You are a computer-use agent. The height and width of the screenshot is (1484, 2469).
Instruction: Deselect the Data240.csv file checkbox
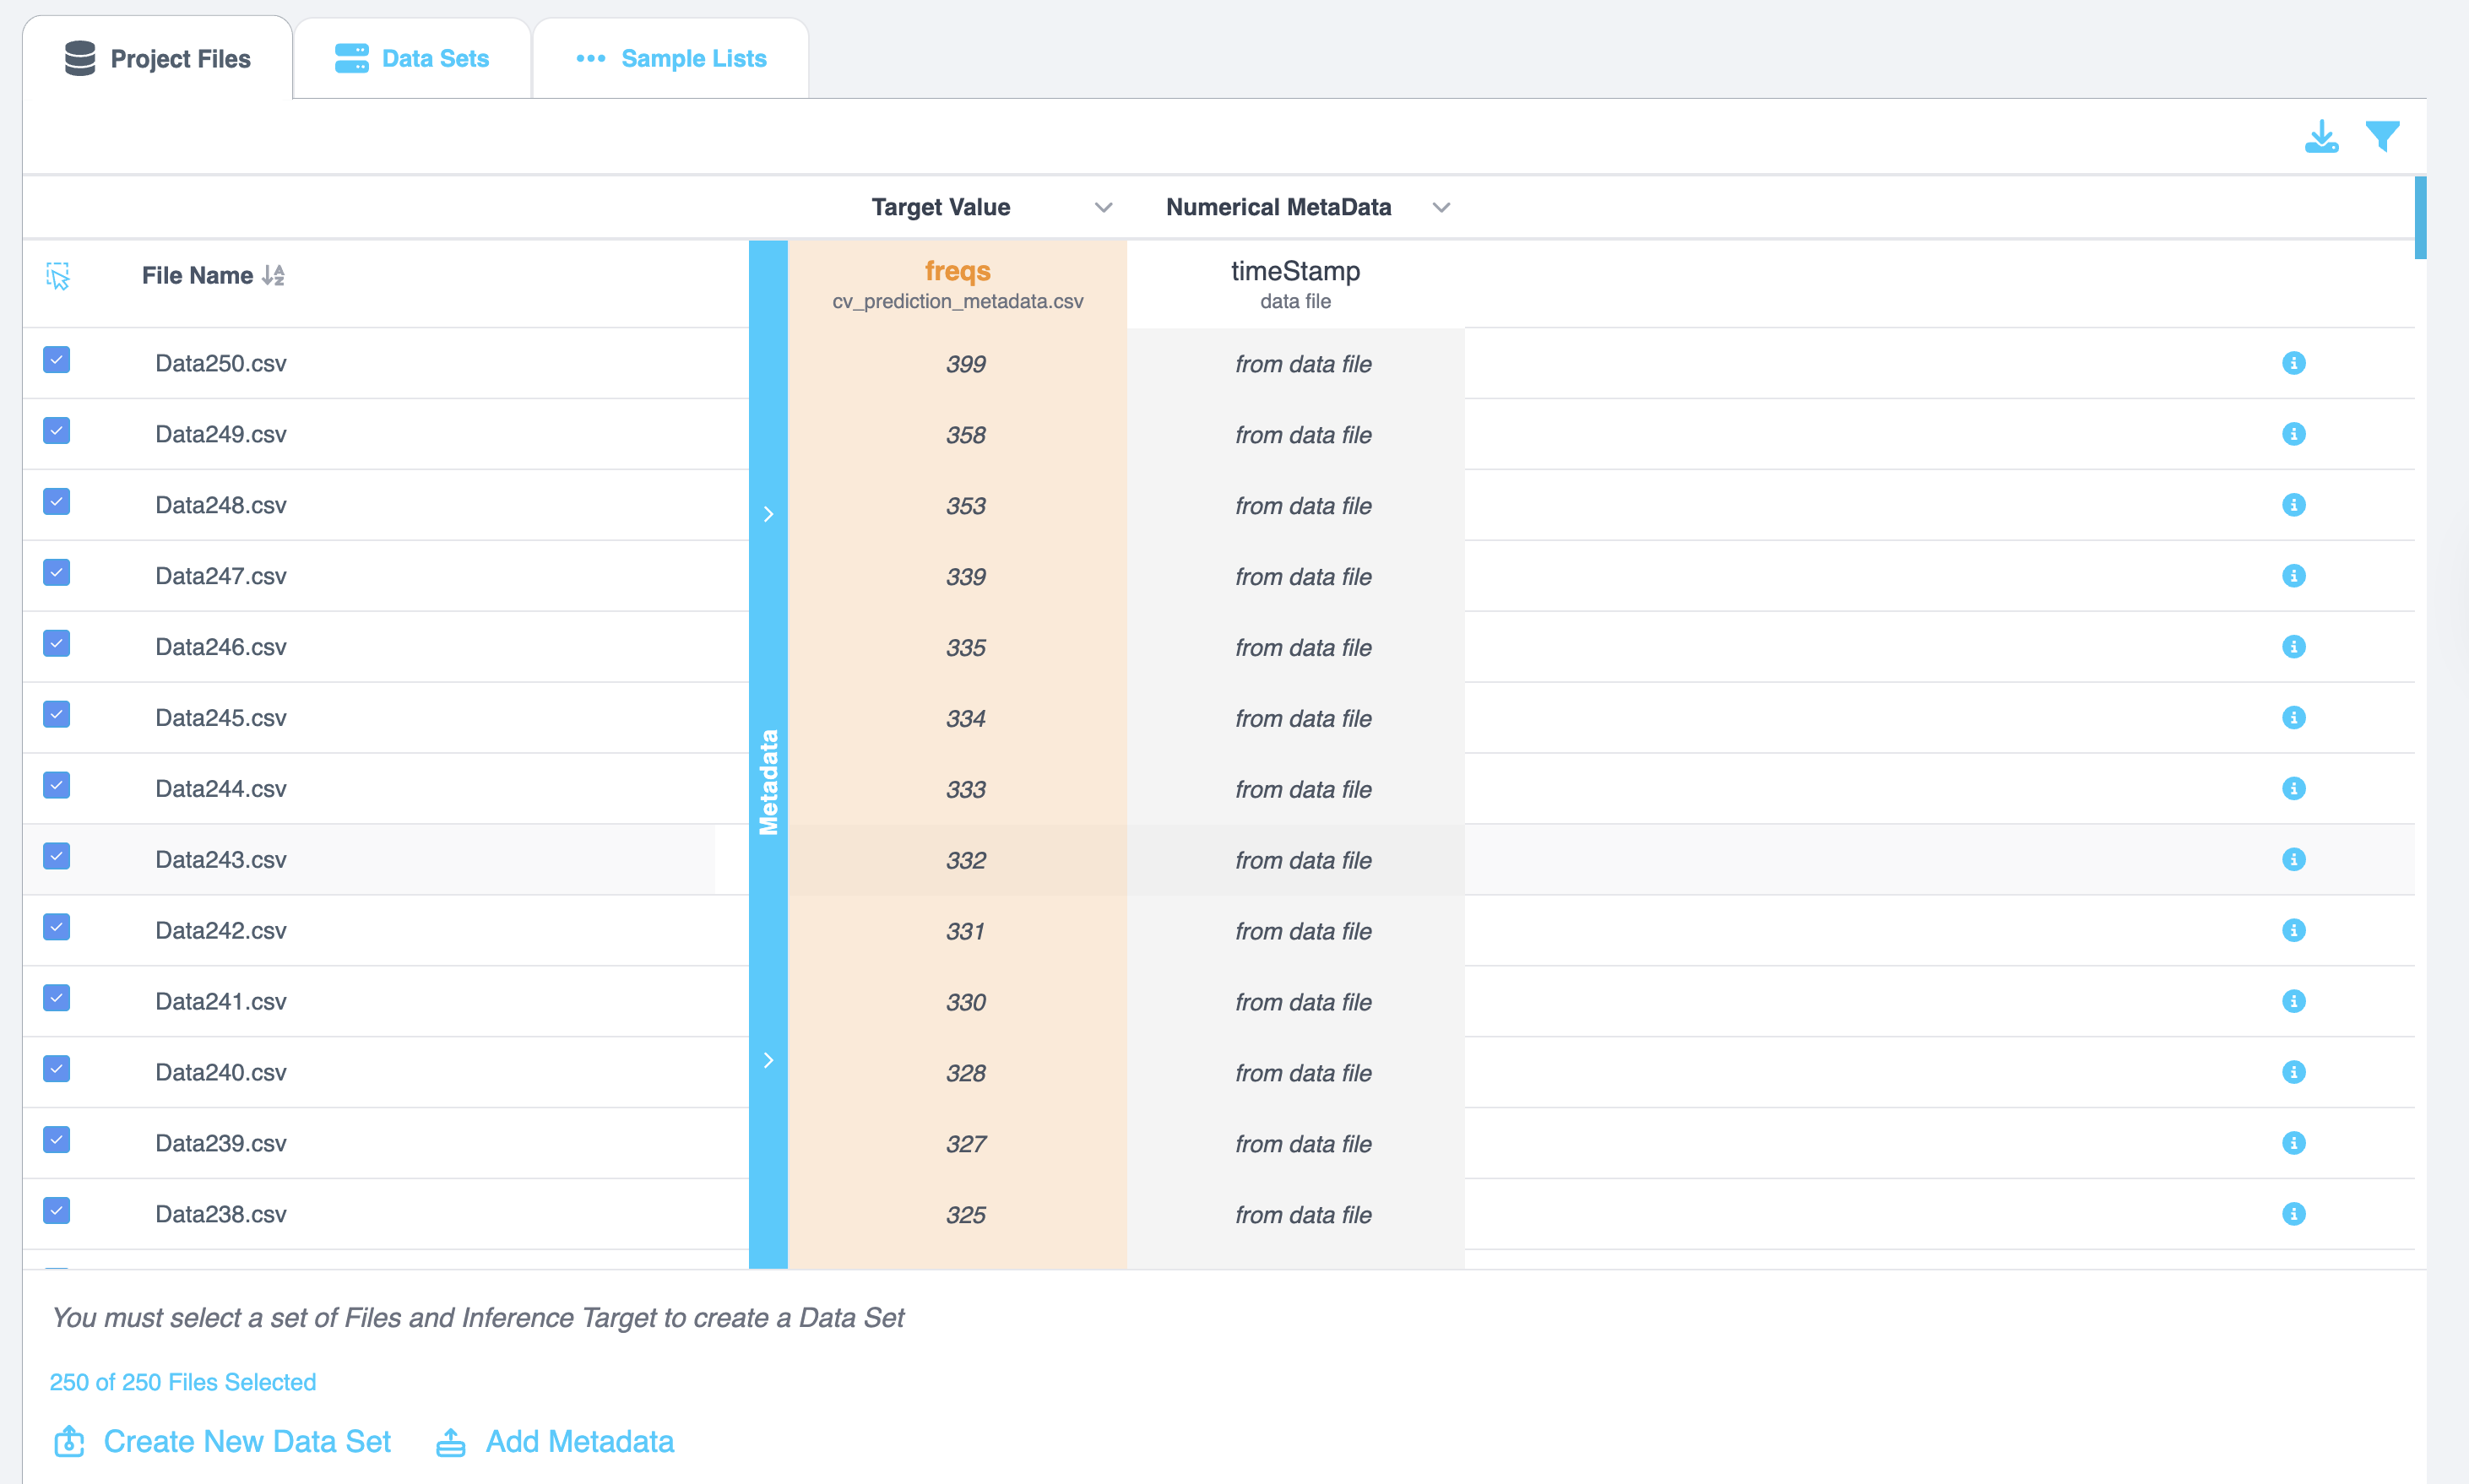[57, 1069]
